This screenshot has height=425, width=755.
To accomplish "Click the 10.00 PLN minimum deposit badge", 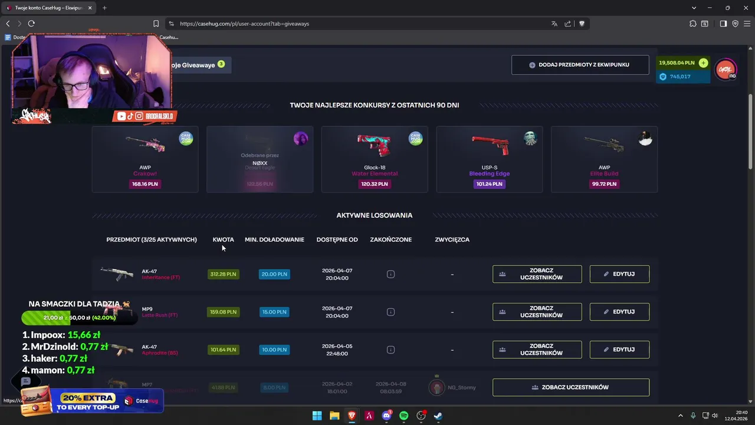I will point(274,349).
